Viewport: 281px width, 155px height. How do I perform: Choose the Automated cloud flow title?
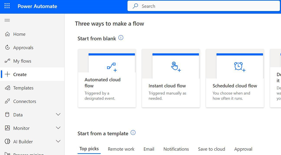click(x=103, y=83)
